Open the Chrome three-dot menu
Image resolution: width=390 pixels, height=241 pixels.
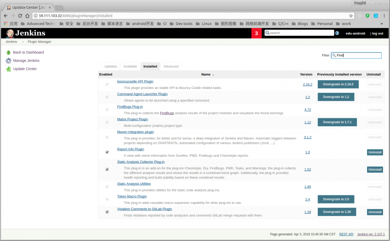pos(384,16)
